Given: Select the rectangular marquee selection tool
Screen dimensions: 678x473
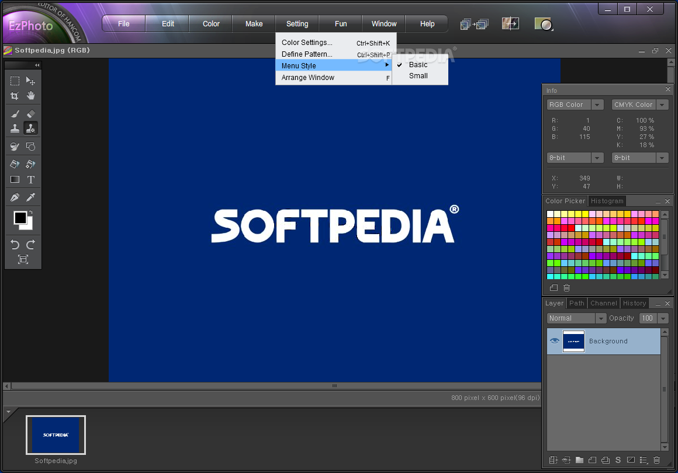Looking at the screenshot, I should coord(15,81).
